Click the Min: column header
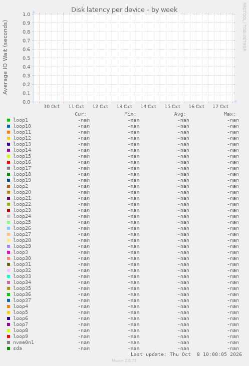Image resolution: width=249 pixels, height=366 pixels. (130, 114)
